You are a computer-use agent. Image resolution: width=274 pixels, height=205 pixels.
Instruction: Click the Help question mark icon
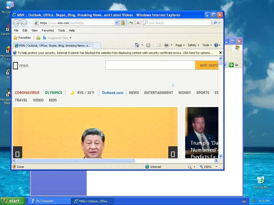[216, 45]
